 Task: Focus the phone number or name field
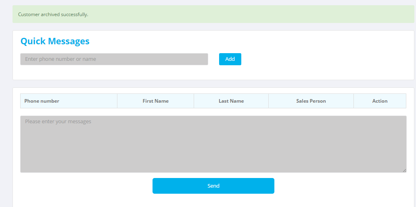[114, 59]
